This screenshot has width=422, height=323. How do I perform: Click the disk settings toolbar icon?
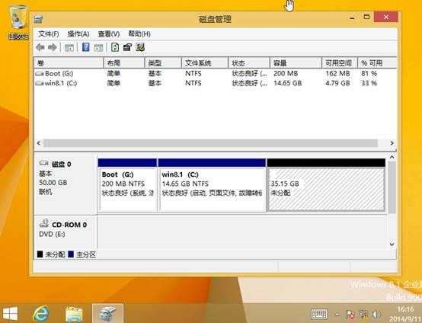click(140, 48)
